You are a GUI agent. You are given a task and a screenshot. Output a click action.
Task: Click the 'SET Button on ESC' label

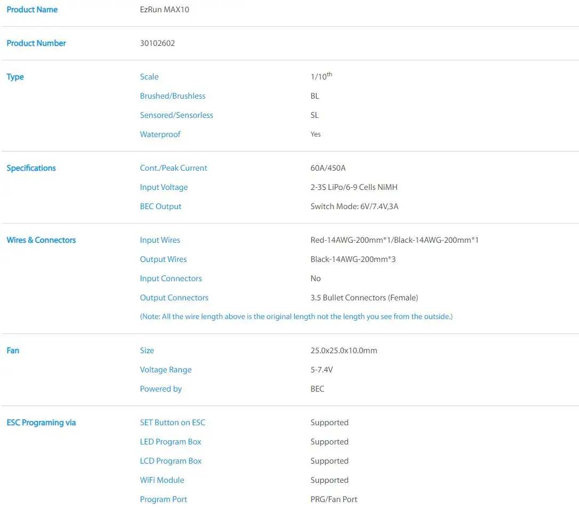pyautogui.click(x=172, y=423)
